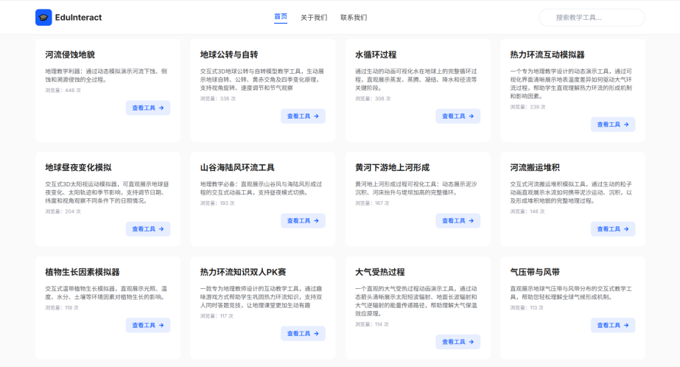
Task: Go to the 首页 nav tab
Action: tap(281, 16)
